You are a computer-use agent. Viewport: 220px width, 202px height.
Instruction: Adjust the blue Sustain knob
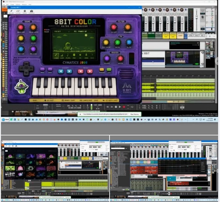point(21,49)
